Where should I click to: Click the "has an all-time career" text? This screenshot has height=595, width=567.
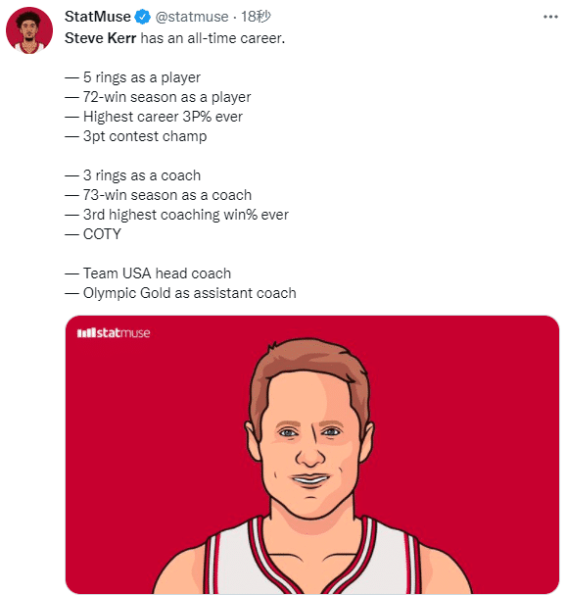tap(213, 38)
